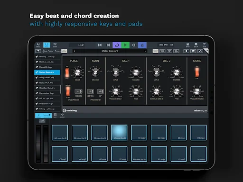Viewport: 243px width, 182px height.
Task: Click the Record circle button
Action: 134,45
